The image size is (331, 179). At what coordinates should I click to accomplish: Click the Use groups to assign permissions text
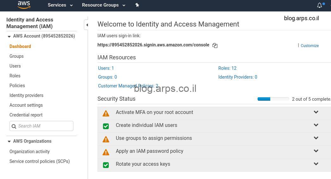click(154, 138)
